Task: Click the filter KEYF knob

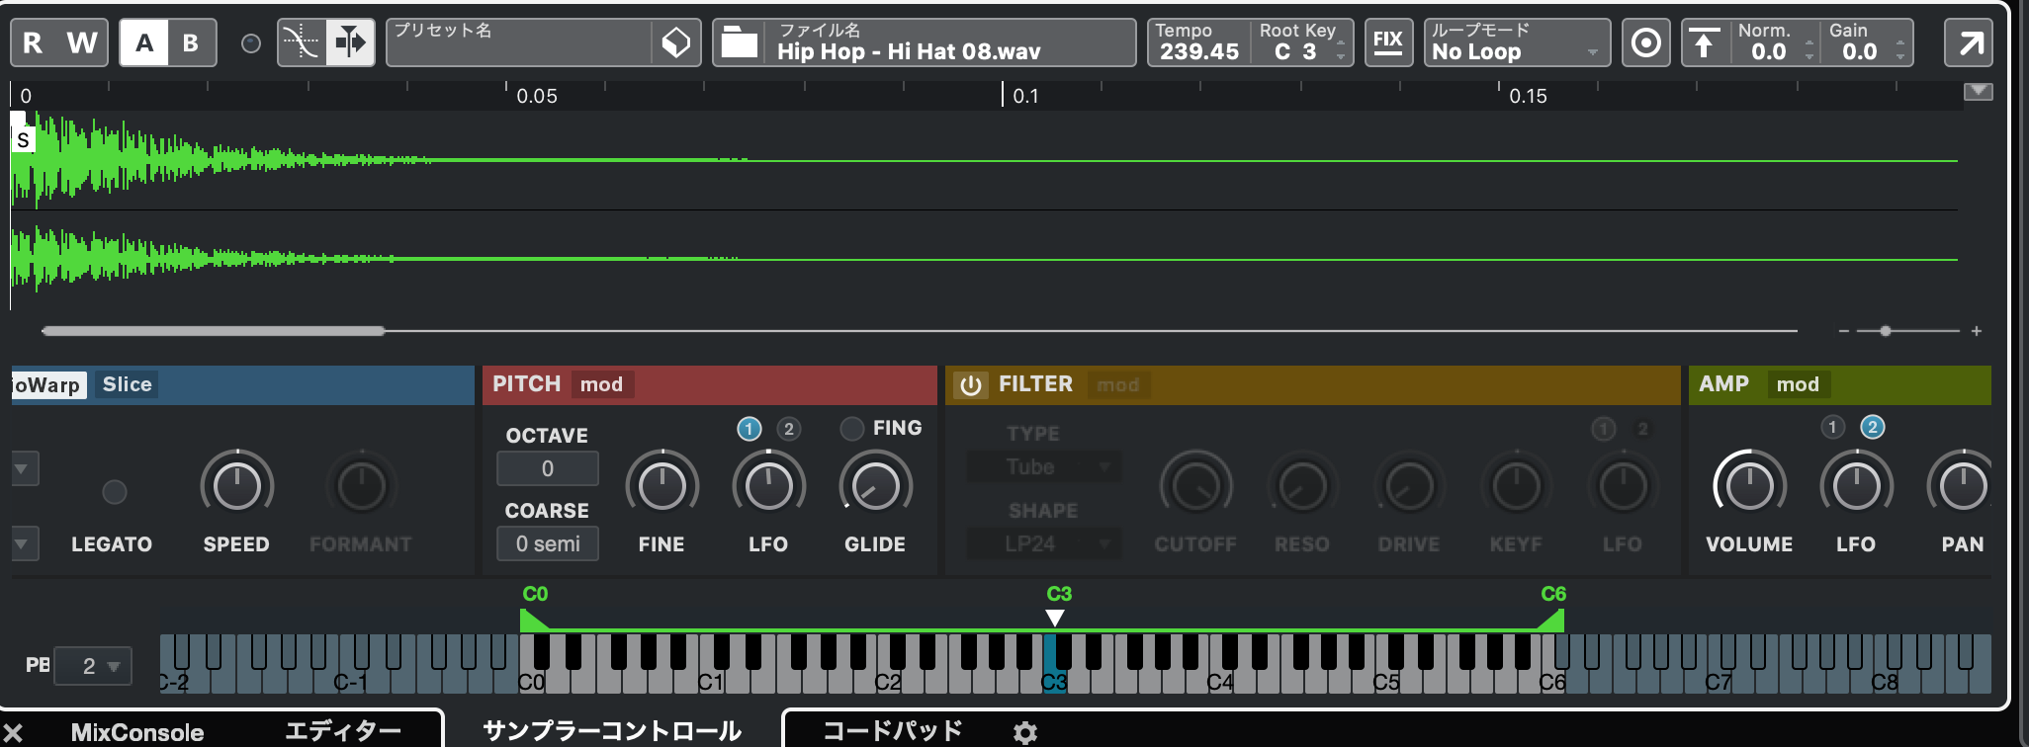Action: [1516, 486]
